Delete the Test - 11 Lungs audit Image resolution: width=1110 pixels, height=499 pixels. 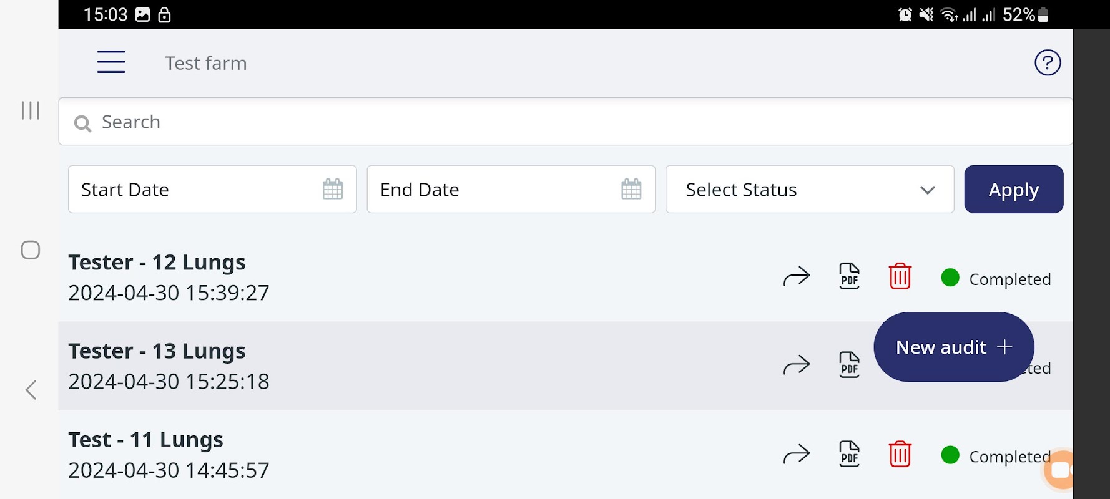coord(900,454)
